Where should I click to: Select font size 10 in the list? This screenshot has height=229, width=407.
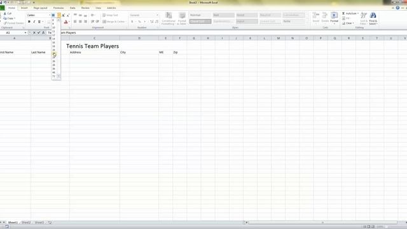pos(53,27)
